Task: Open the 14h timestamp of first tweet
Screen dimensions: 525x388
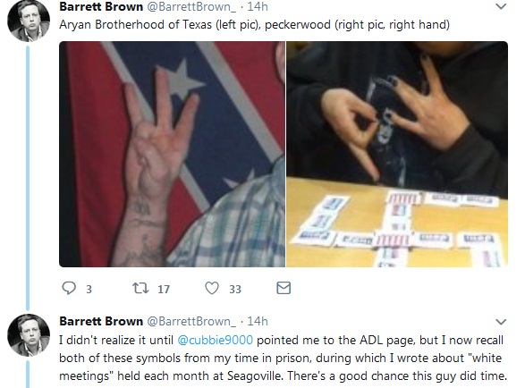Action: [x=258, y=6]
